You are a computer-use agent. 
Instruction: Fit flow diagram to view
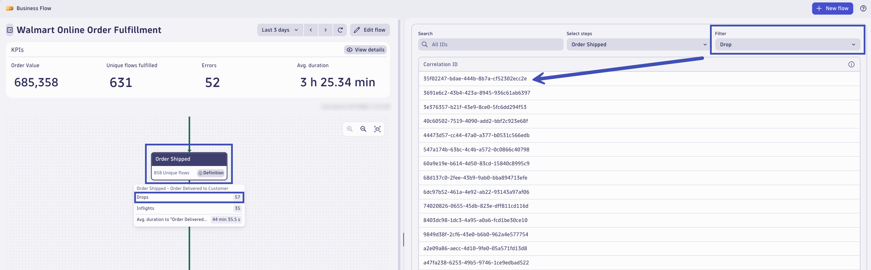pyautogui.click(x=377, y=129)
